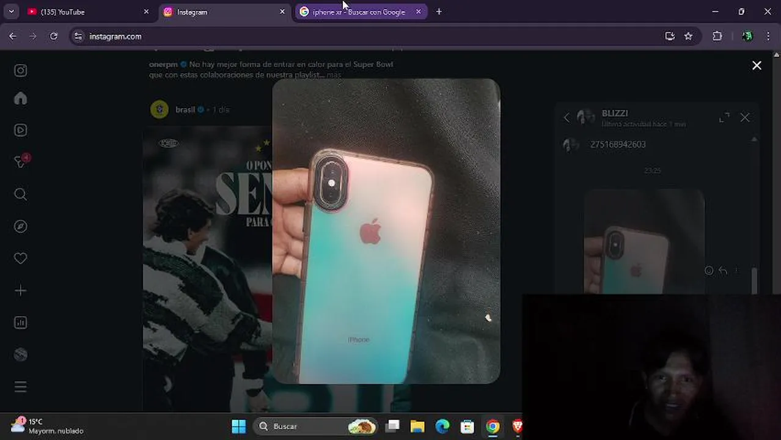Viewport: 781px width, 440px height.
Task: Close the Instagram tab
Action: tap(282, 12)
